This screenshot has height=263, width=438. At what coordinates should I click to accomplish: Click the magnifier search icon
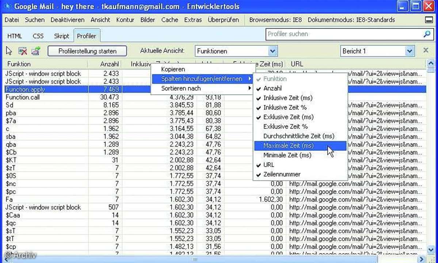(427, 34)
